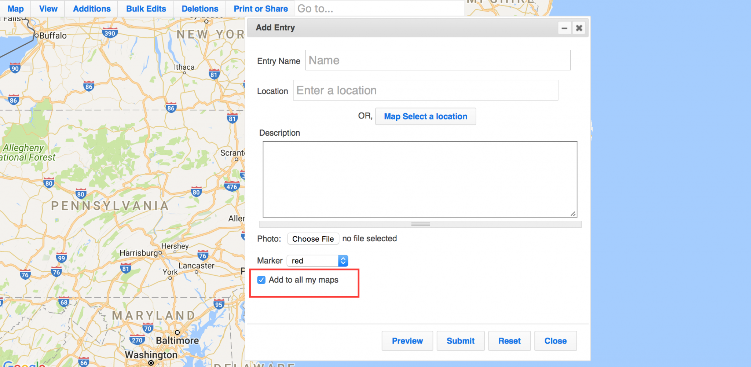Focus the Entry Name field
Screen dimensions: 751x367
coord(437,60)
